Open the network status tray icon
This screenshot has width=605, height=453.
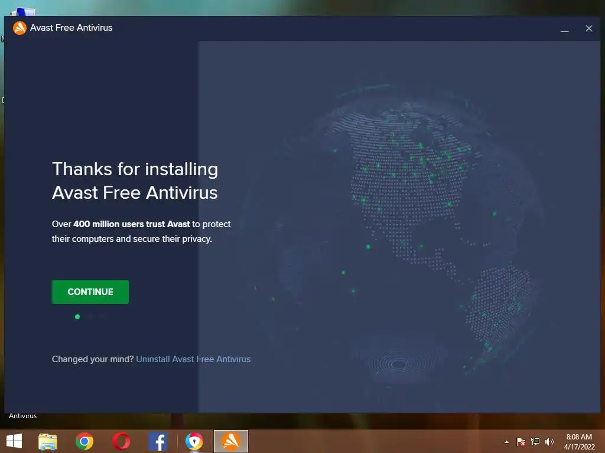click(535, 442)
